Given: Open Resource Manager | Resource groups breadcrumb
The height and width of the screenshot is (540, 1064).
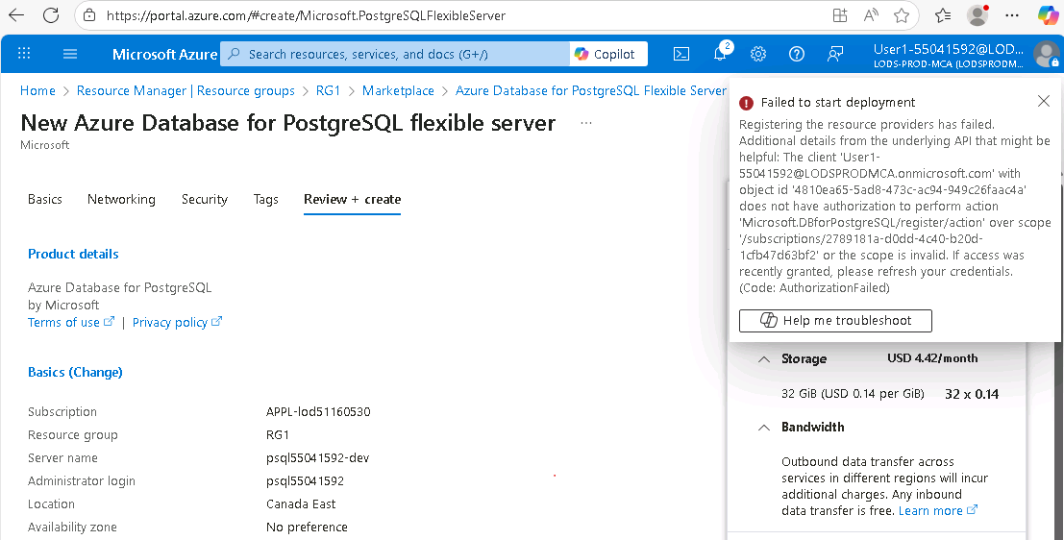Looking at the screenshot, I should 186,91.
